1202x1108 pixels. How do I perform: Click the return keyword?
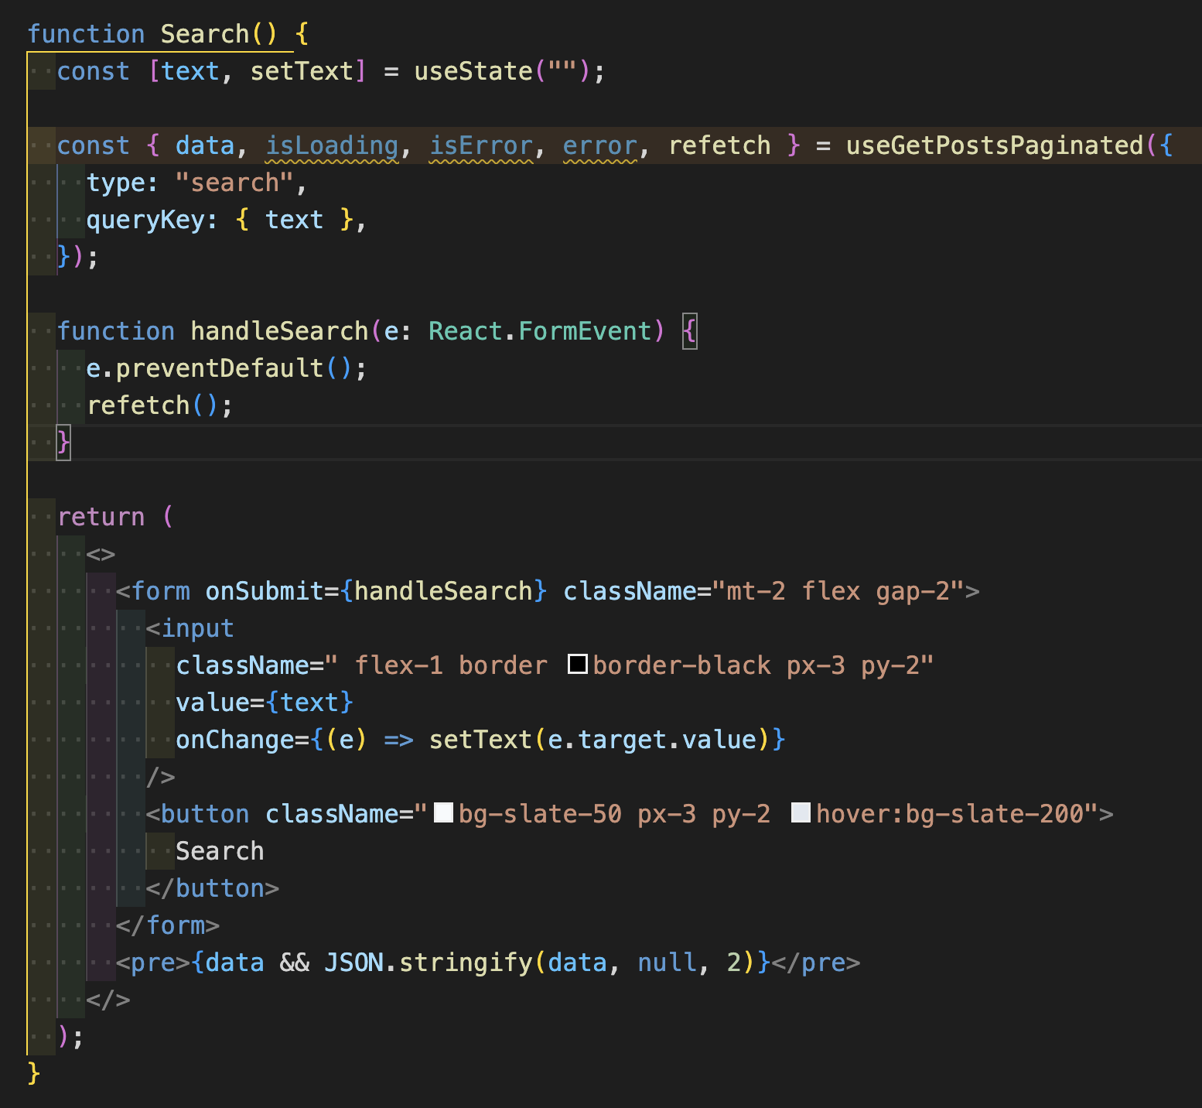click(101, 517)
